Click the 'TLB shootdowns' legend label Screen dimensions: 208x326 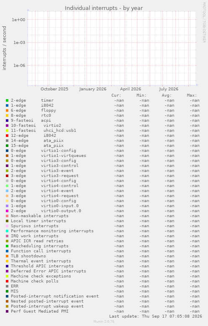pyautogui.click(x=28, y=256)
